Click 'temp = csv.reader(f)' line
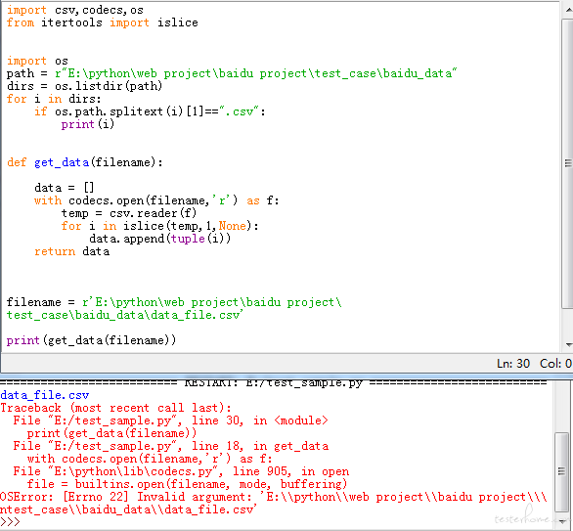The height and width of the screenshot is (531, 573). [x=129, y=213]
